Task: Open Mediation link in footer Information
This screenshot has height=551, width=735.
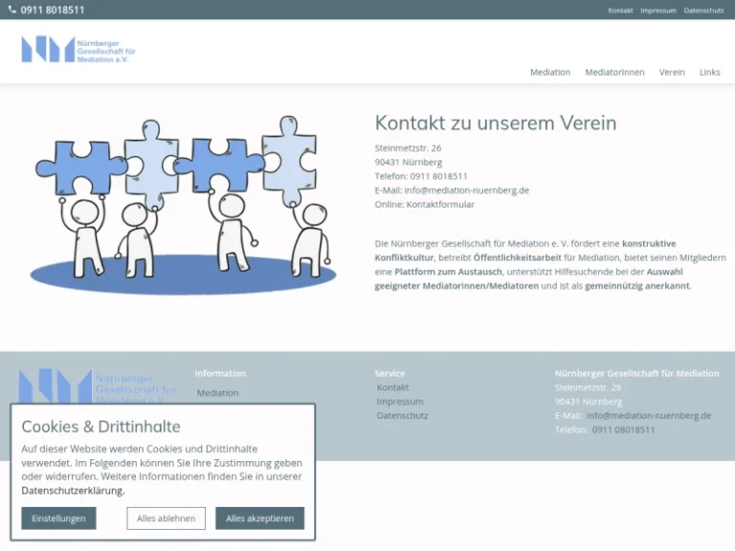Action: pos(217,393)
